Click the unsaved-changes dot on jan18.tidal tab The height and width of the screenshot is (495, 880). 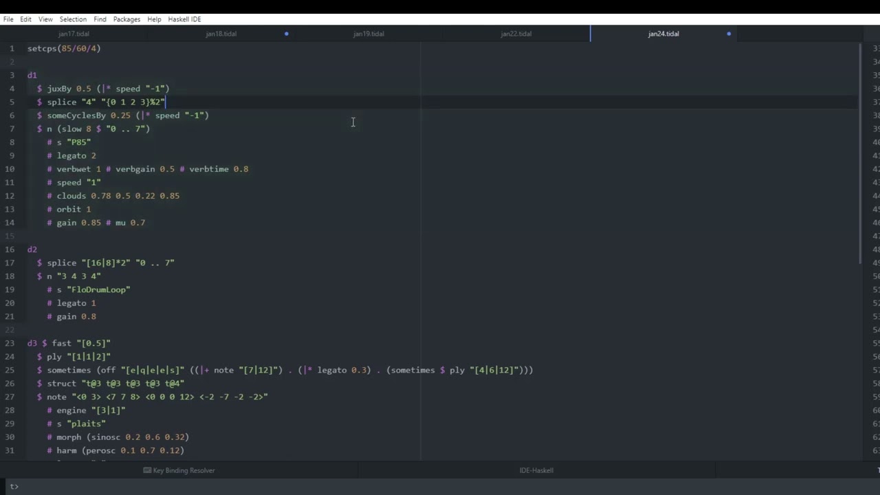[x=287, y=34]
